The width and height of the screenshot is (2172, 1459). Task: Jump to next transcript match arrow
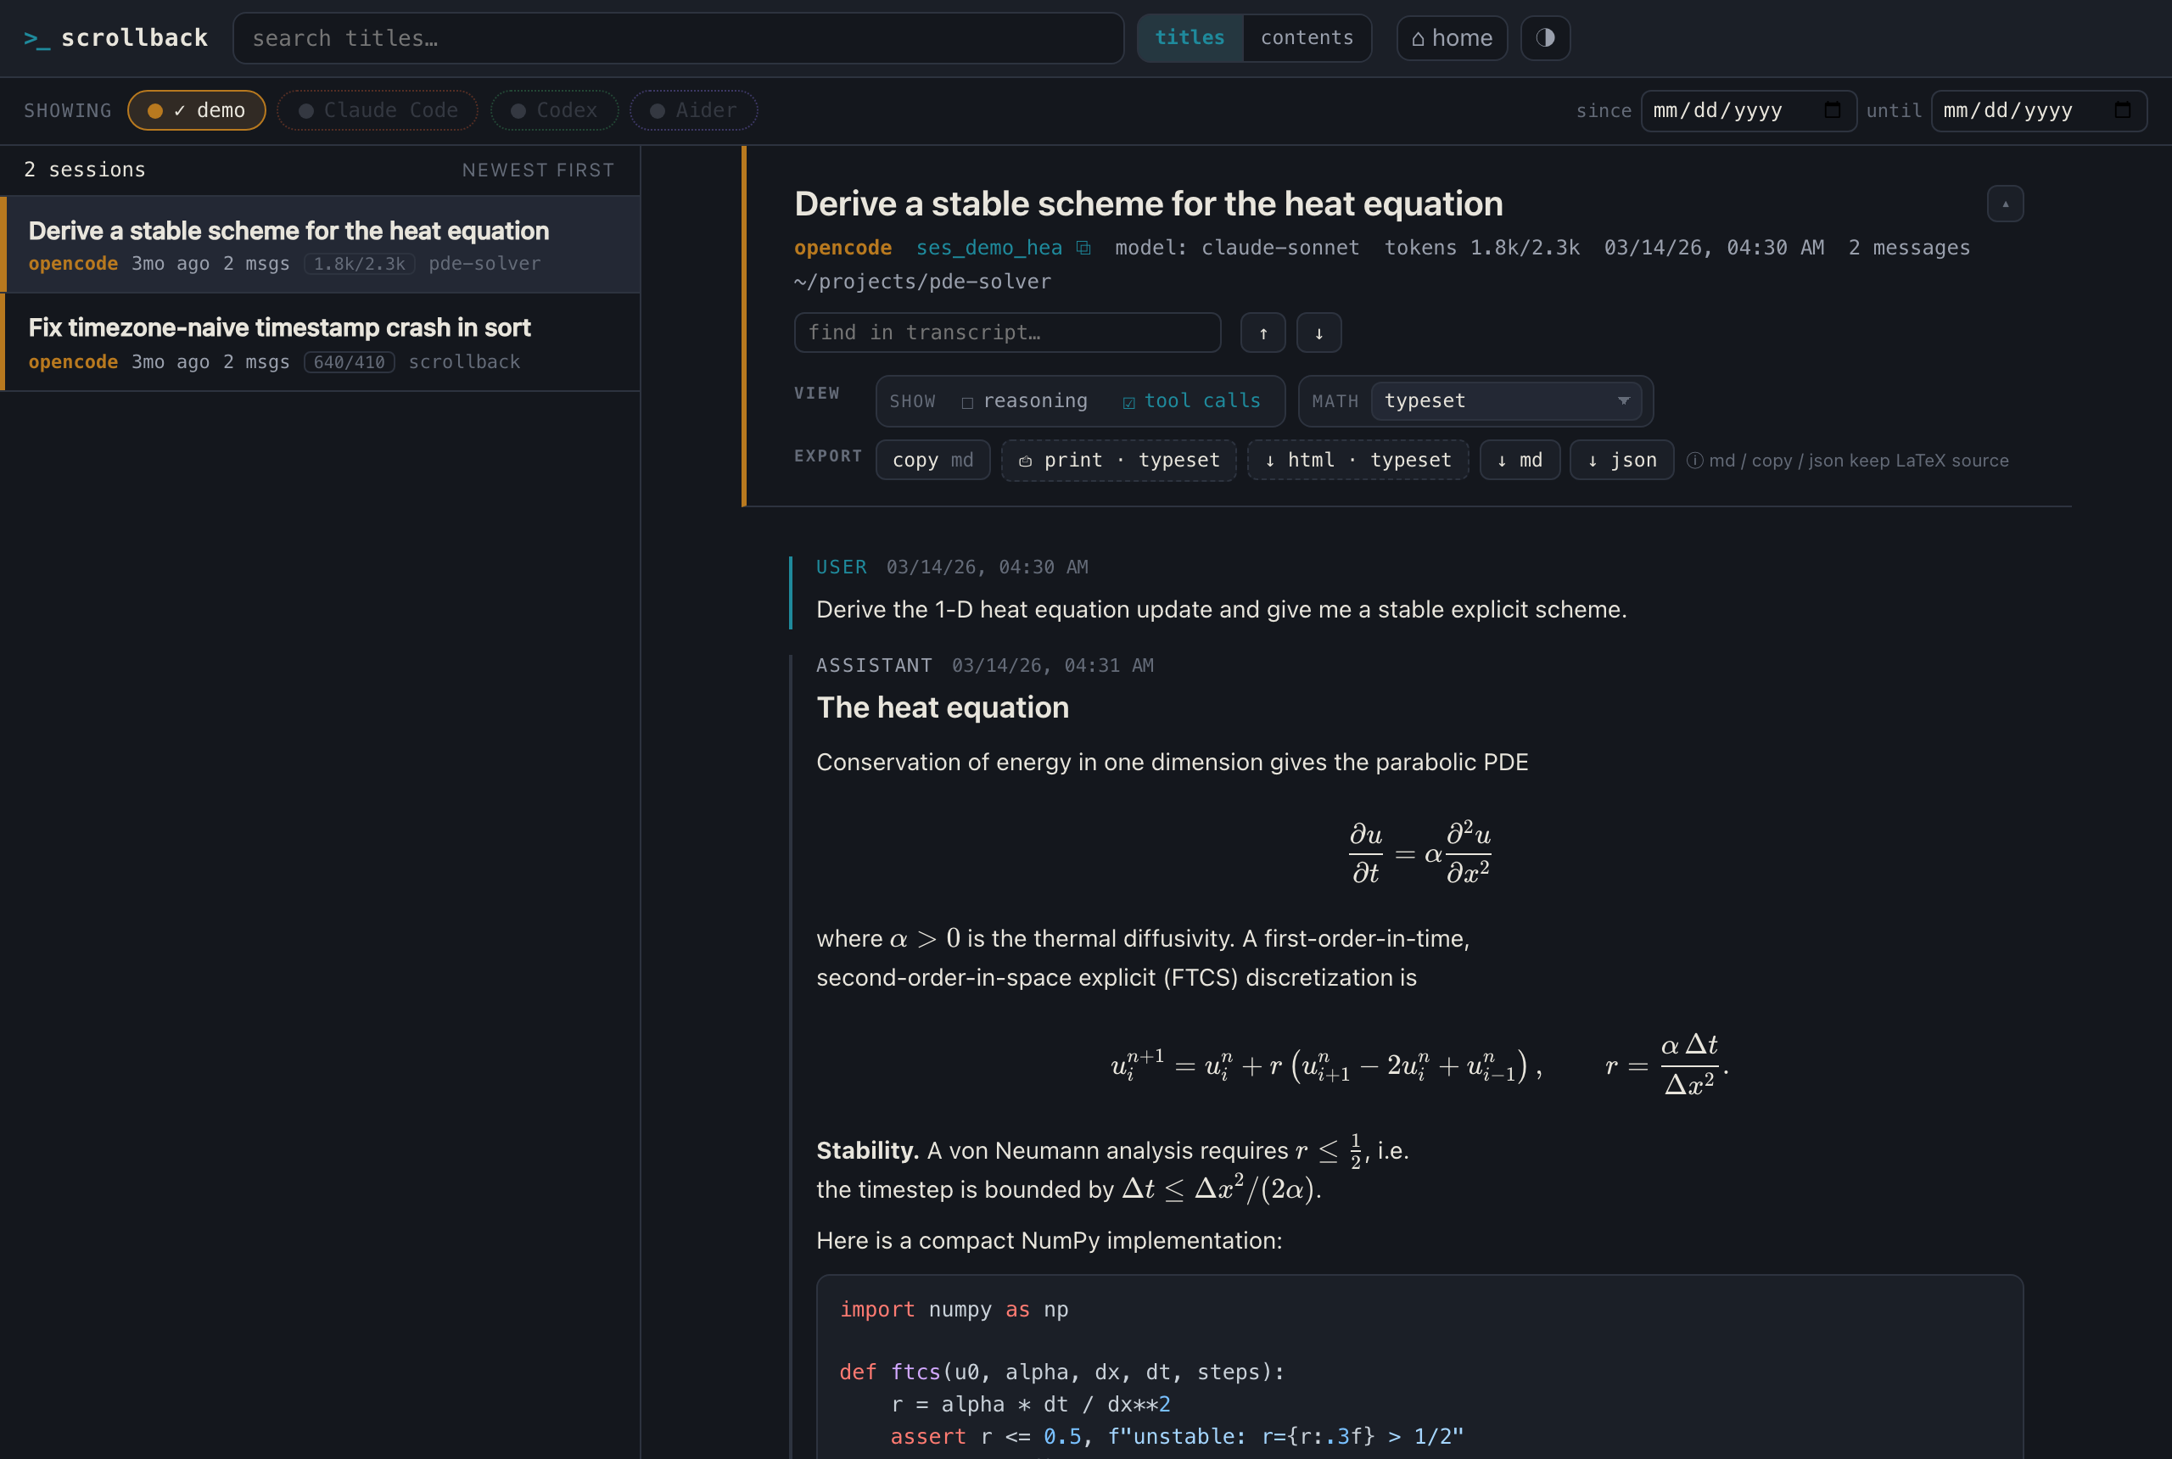coord(1318,333)
